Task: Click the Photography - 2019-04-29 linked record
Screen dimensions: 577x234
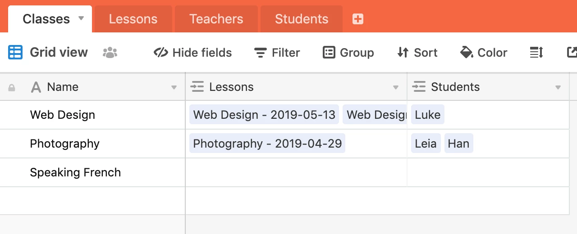Action: click(267, 144)
